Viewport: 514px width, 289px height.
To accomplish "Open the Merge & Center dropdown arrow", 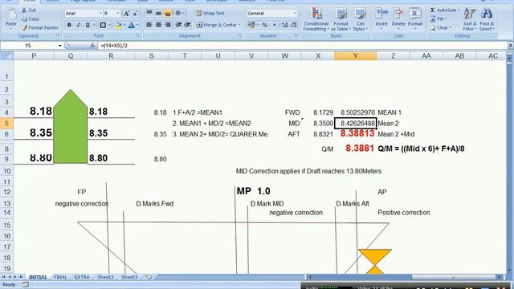I will click(x=239, y=25).
